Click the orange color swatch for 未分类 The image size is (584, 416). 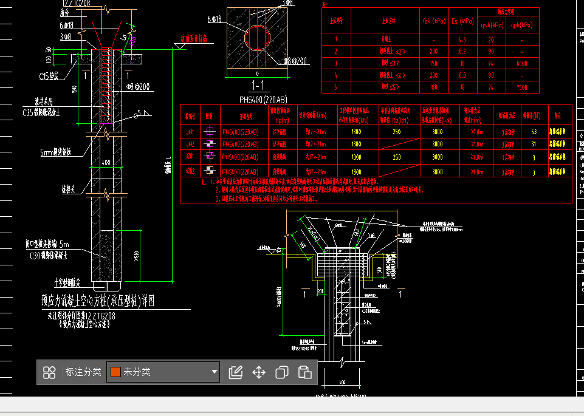115,372
